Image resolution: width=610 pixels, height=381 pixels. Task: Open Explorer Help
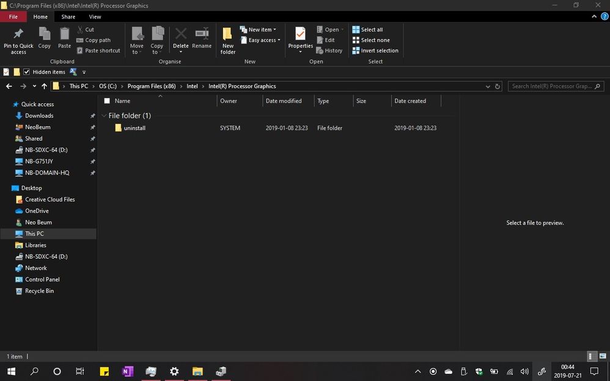pos(604,16)
